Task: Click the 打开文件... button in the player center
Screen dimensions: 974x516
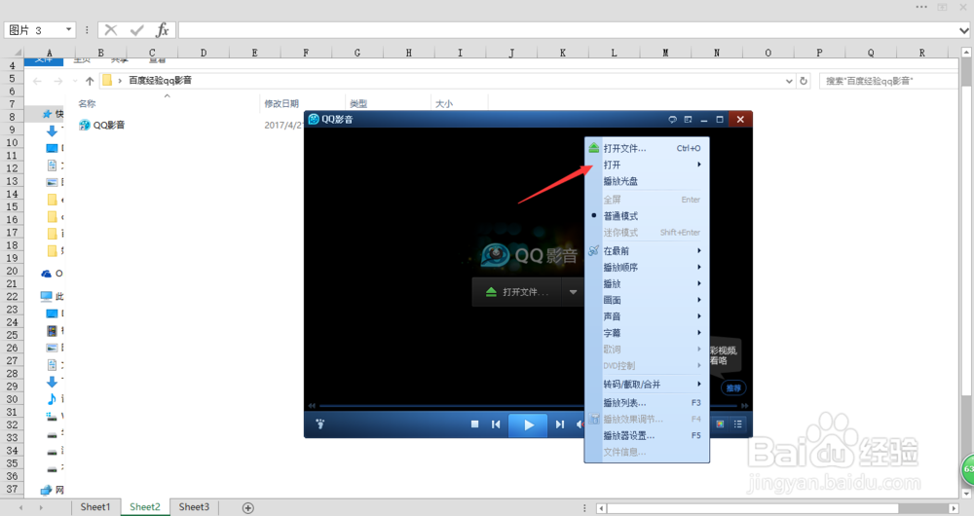Action: [517, 292]
